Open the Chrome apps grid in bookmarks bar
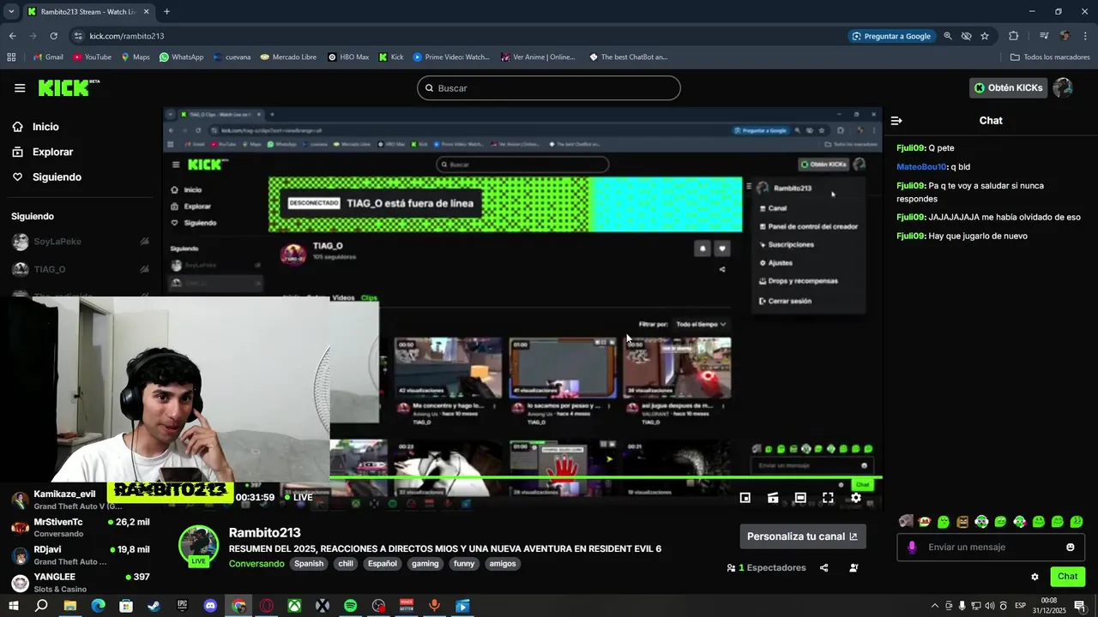This screenshot has height=617, width=1098. click(11, 57)
